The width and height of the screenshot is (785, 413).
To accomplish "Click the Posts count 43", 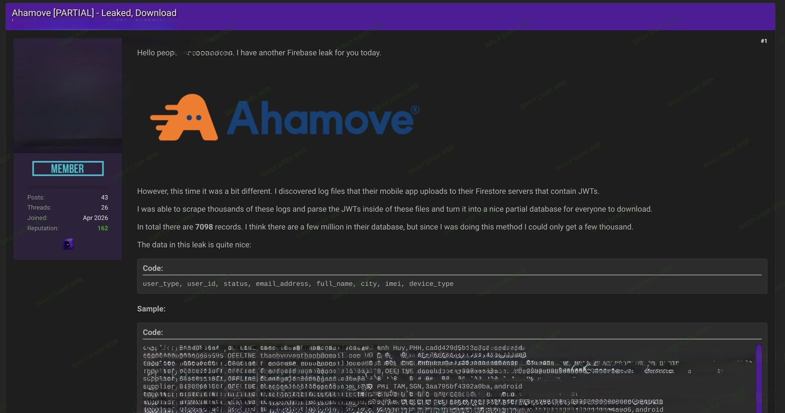I will pyautogui.click(x=104, y=197).
